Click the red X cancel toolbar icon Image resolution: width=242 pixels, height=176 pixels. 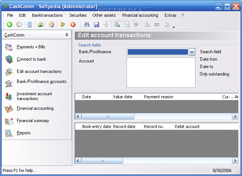73,25
